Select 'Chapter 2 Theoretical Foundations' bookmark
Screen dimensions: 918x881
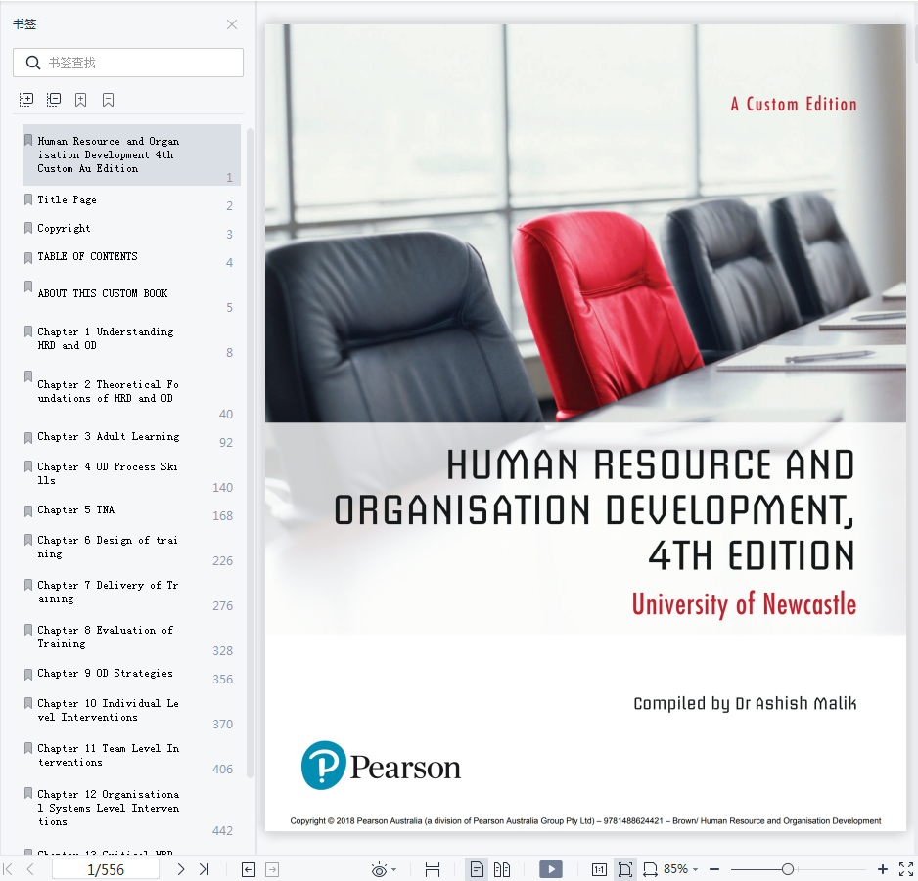[131, 392]
